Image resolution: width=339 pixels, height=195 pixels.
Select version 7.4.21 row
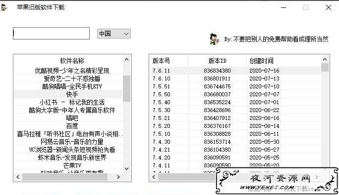tap(235, 150)
